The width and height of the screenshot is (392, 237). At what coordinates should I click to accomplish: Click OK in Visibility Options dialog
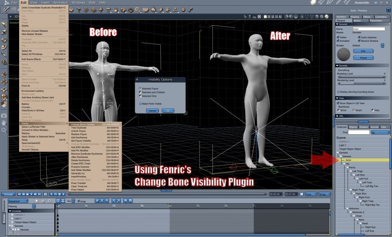click(x=168, y=110)
